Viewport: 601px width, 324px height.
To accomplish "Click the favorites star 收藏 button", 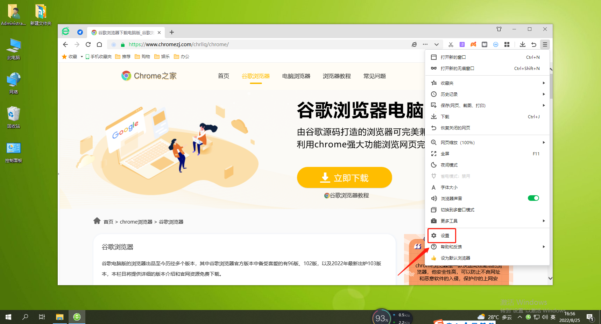I will coord(69,57).
